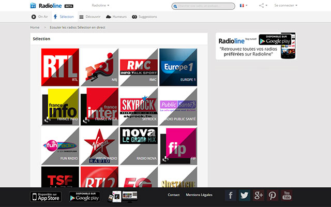
Task: Open the Facebook page from footer
Action: pyautogui.click(x=231, y=196)
